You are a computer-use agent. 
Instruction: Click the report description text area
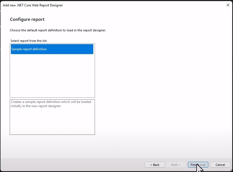click(x=52, y=117)
